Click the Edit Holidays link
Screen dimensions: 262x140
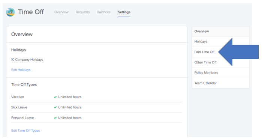tap(21, 70)
